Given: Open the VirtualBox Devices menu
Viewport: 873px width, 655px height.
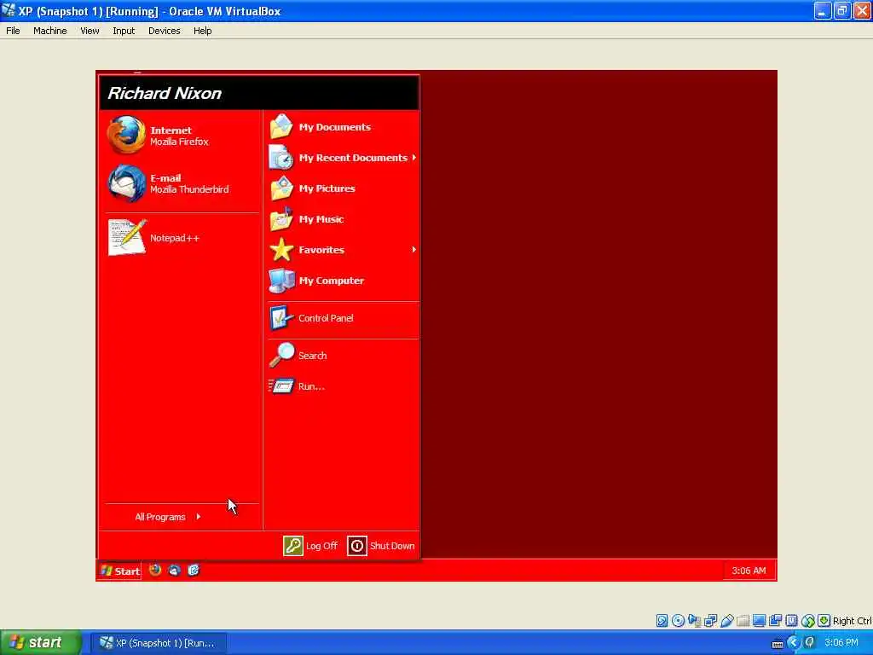Looking at the screenshot, I should pos(165,31).
